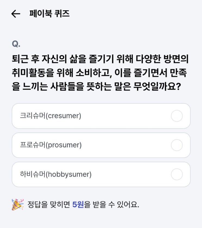Screen dimensions: 202x228
Task: Tap the 페이북 퀴즈 page title
Action: click(49, 14)
